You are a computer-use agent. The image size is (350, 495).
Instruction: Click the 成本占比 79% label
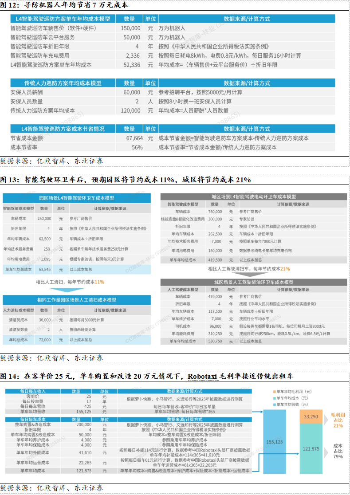pos(338,450)
